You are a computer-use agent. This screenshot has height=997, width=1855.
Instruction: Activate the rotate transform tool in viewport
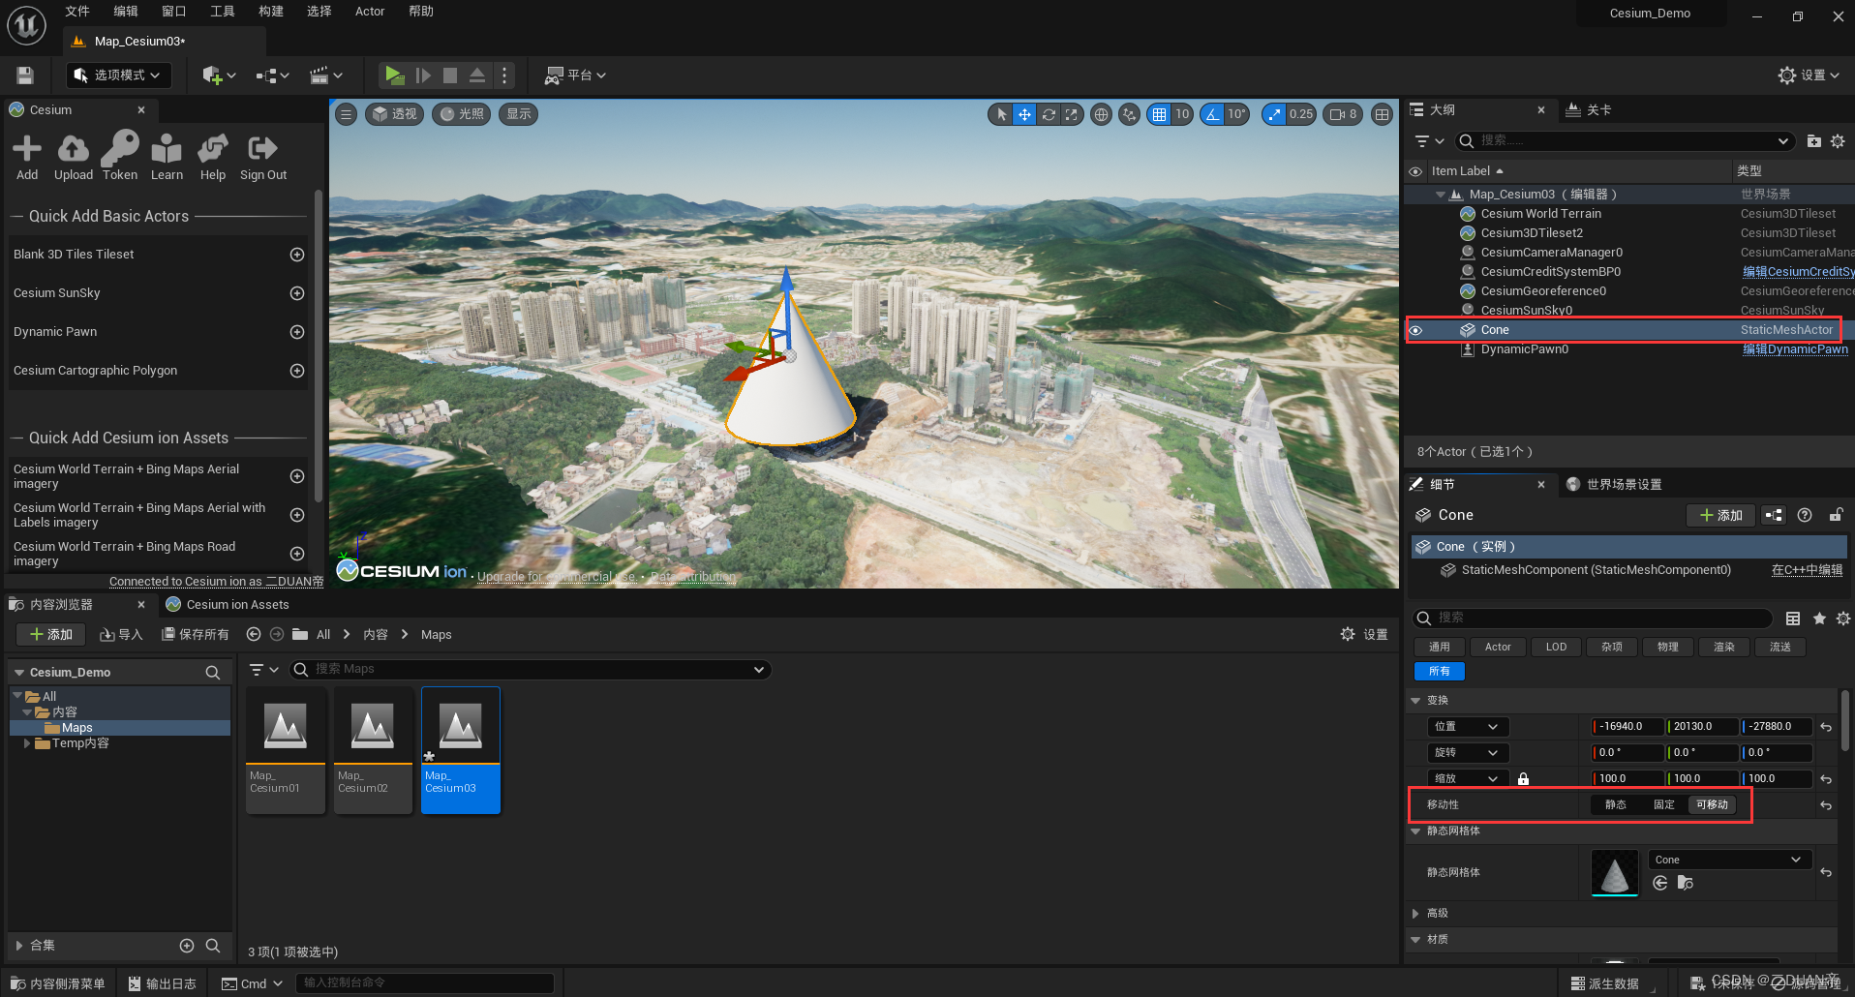[x=1048, y=114]
